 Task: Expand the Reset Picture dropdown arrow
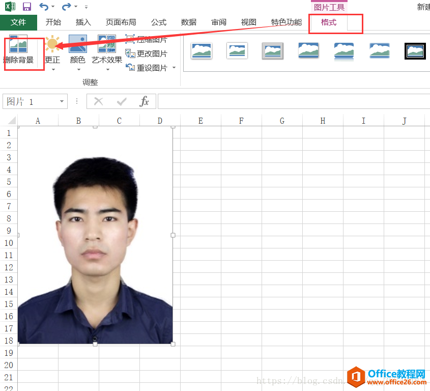coord(174,68)
